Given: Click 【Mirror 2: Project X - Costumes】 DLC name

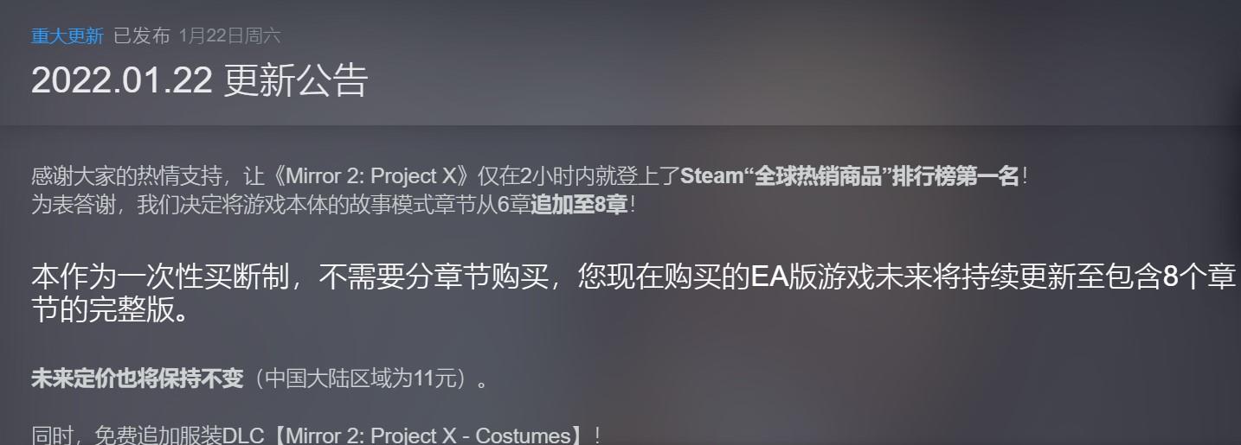Looking at the screenshot, I should click(417, 435).
